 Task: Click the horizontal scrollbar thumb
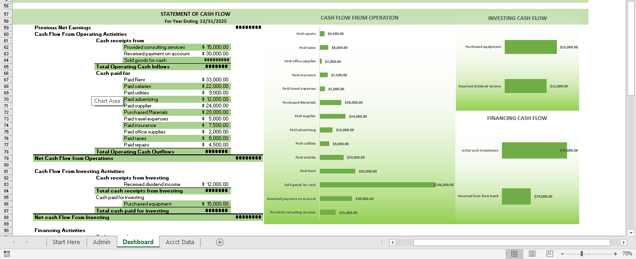[512, 242]
